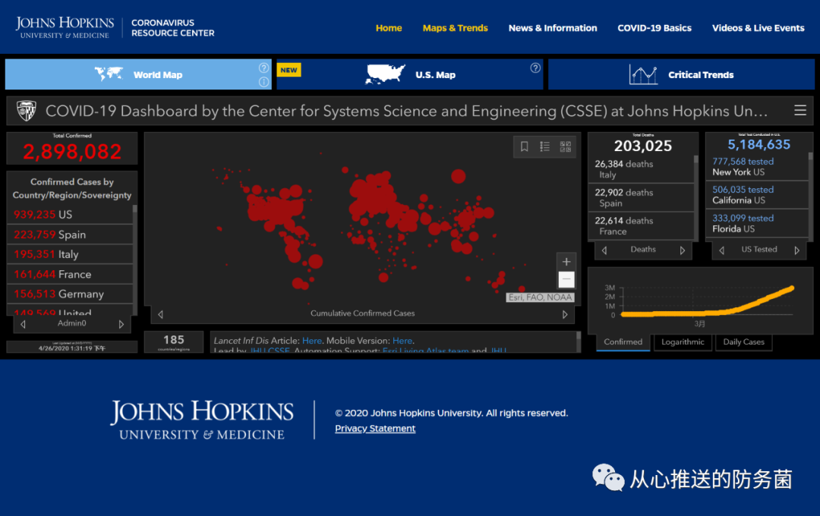The height and width of the screenshot is (516, 820).
Task: Open Maps & Trends menu
Action: coord(455,28)
